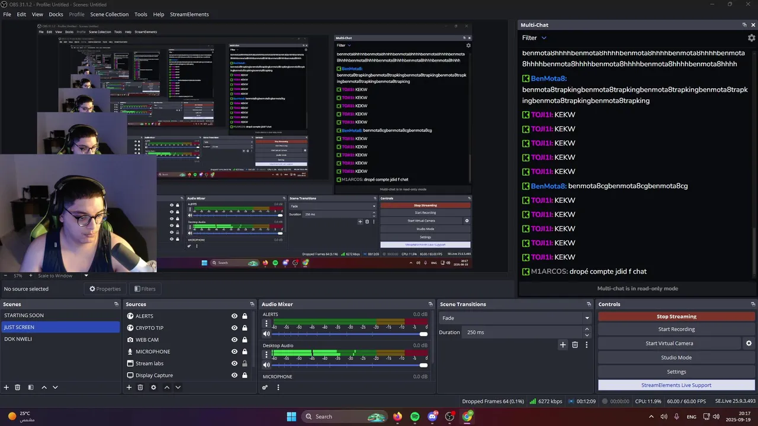Open Multi-Chat settings gear icon

point(751,38)
